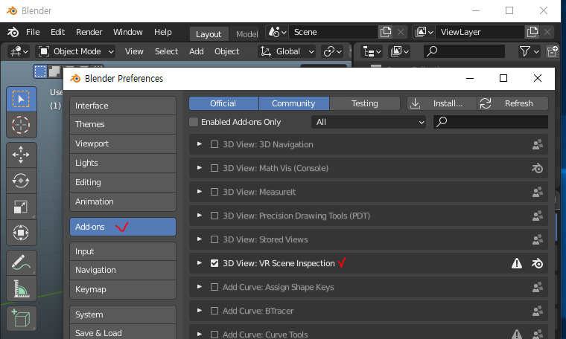Open the pivot point link dropdown icon
The image size is (566, 339).
[x=333, y=51]
